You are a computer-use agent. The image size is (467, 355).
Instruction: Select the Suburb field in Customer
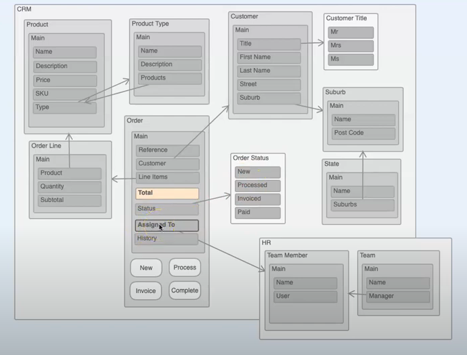tap(269, 98)
